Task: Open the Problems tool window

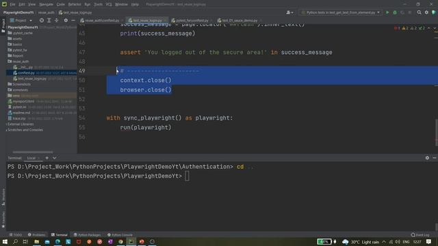Action: (x=36, y=235)
